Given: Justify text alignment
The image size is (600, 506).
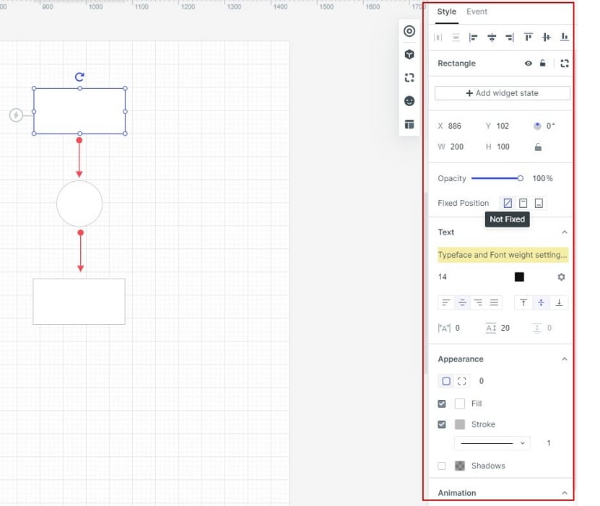Looking at the screenshot, I should point(494,303).
